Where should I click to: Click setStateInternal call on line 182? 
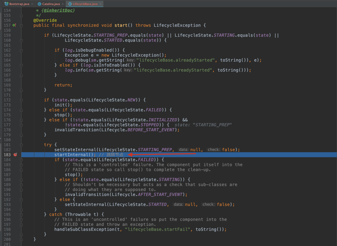75,150
